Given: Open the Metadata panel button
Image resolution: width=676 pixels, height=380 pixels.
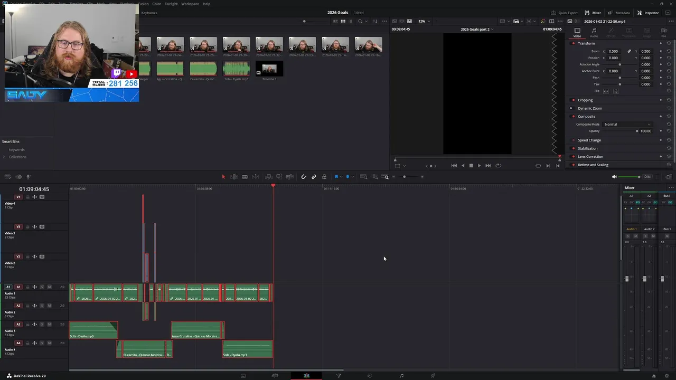Looking at the screenshot, I should tap(618, 13).
